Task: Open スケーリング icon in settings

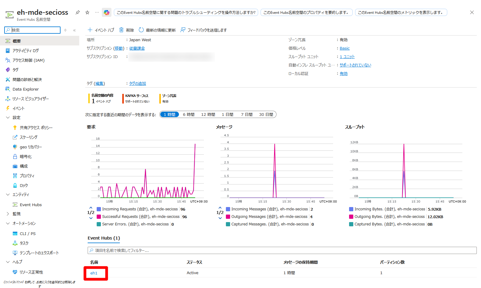Action: click(15, 137)
